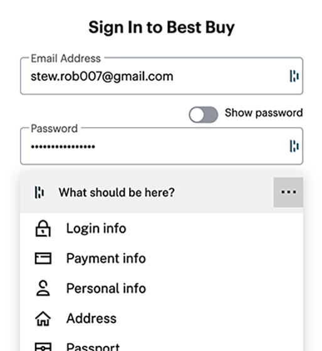322x351 pixels.
Task: Click the What should be here header text
Action: (117, 192)
